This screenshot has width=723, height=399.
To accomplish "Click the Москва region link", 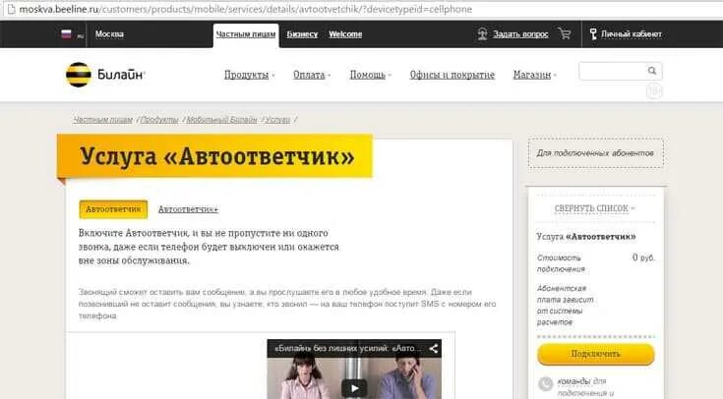I will (109, 34).
